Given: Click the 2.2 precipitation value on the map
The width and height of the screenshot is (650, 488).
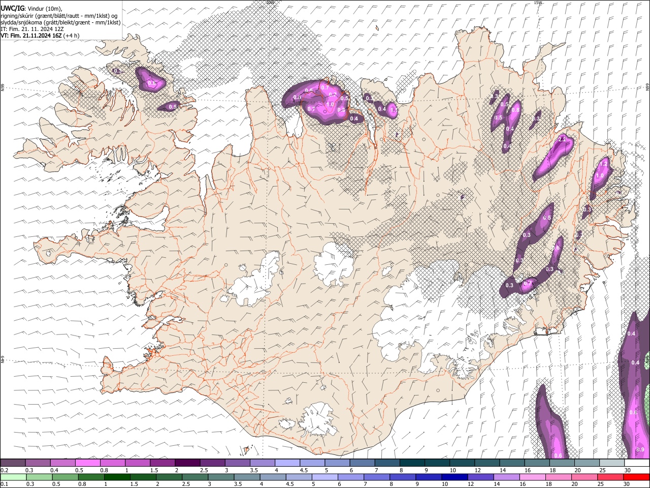Looking at the screenshot, I should (562, 139).
